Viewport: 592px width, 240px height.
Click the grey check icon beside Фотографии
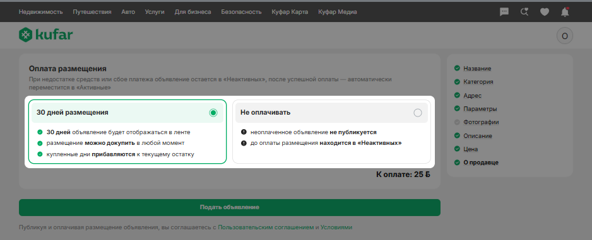click(x=457, y=122)
